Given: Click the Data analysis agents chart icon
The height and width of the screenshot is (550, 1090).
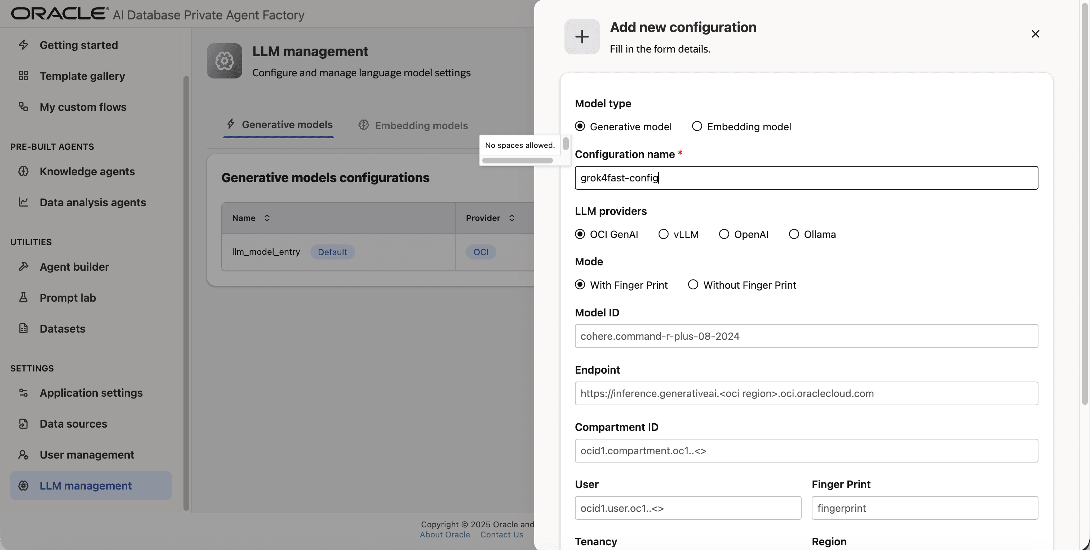Looking at the screenshot, I should 23,202.
